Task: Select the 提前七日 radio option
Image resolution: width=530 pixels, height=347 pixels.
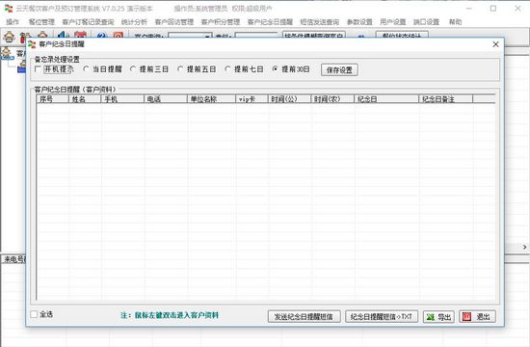Action: point(227,69)
